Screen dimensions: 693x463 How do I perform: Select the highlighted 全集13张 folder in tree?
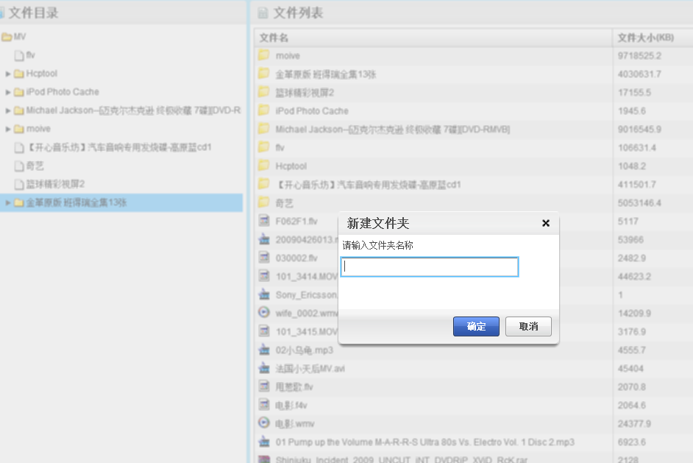[76, 202]
